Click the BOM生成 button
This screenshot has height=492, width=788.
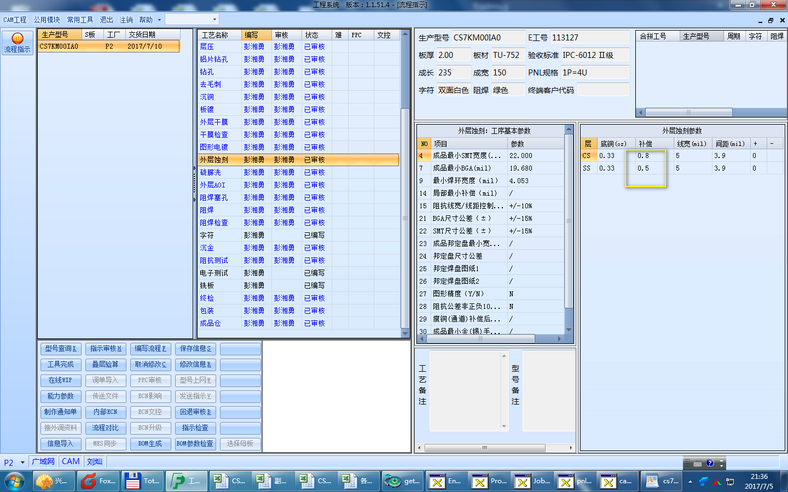pos(150,444)
